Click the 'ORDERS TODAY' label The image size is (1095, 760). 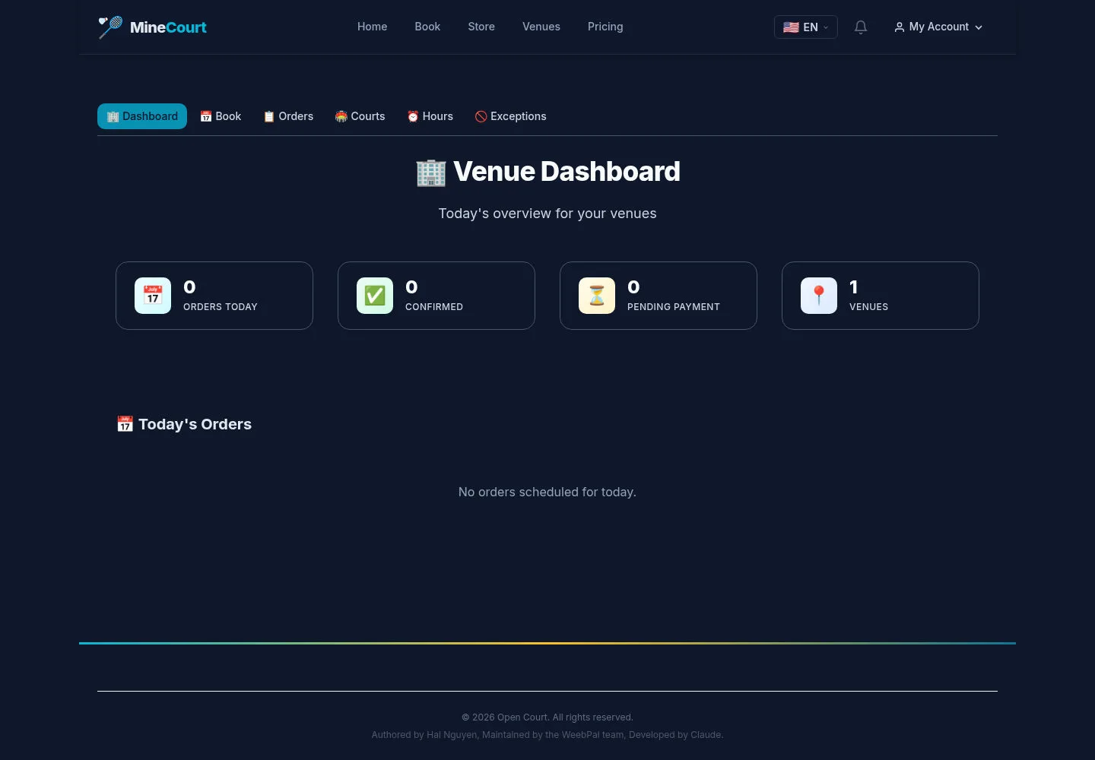pos(221,307)
